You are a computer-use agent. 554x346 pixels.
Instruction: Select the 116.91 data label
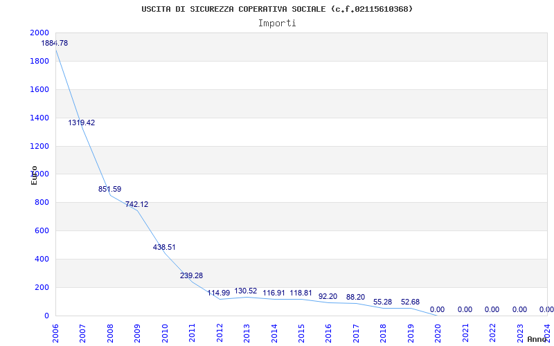coord(274,293)
